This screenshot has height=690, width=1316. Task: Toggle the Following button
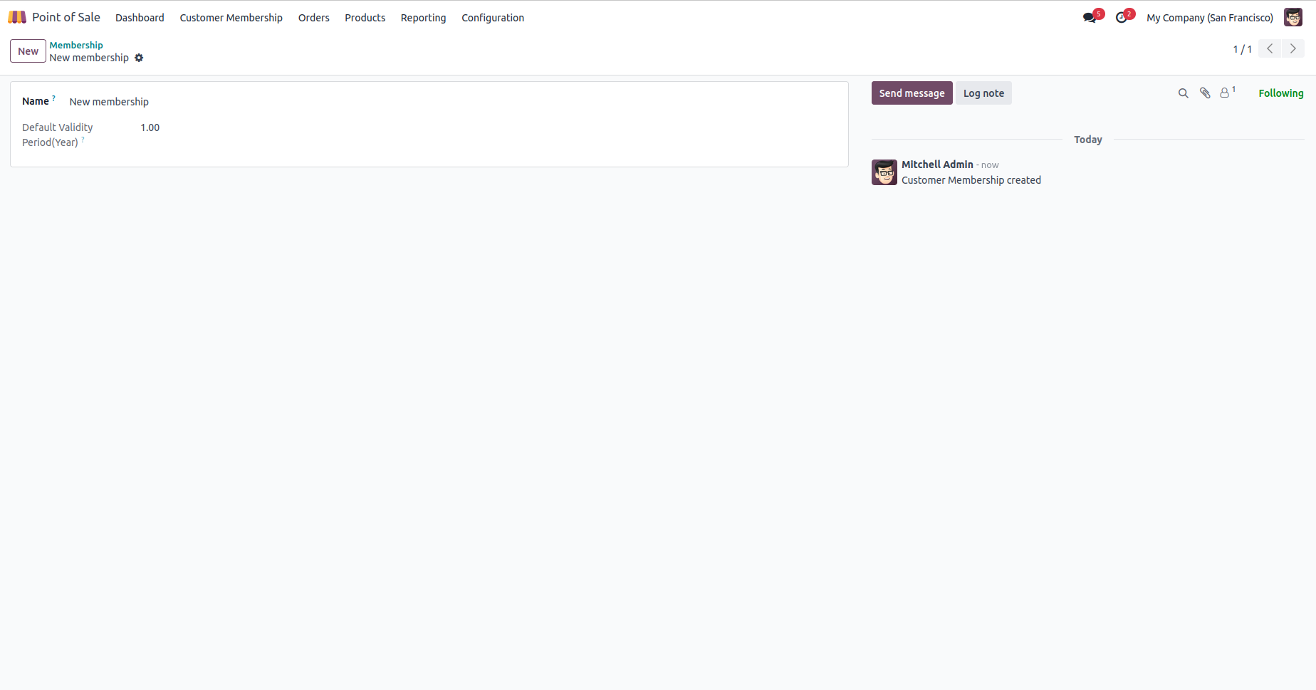[x=1281, y=93]
